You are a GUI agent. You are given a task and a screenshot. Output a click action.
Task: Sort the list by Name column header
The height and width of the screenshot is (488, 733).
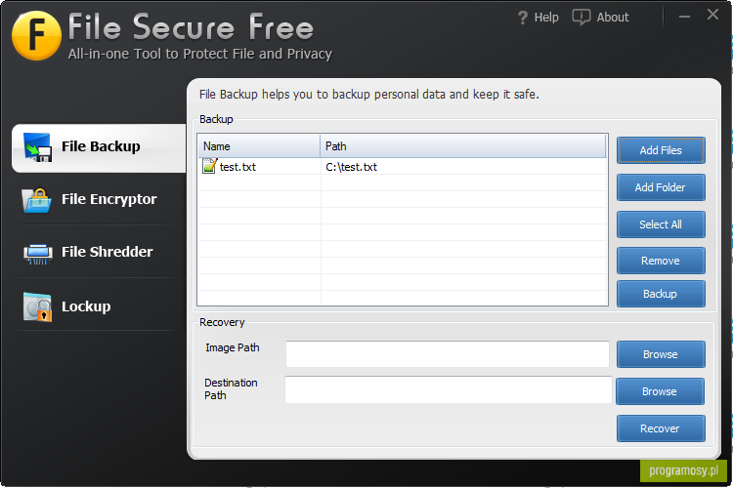[259, 146]
